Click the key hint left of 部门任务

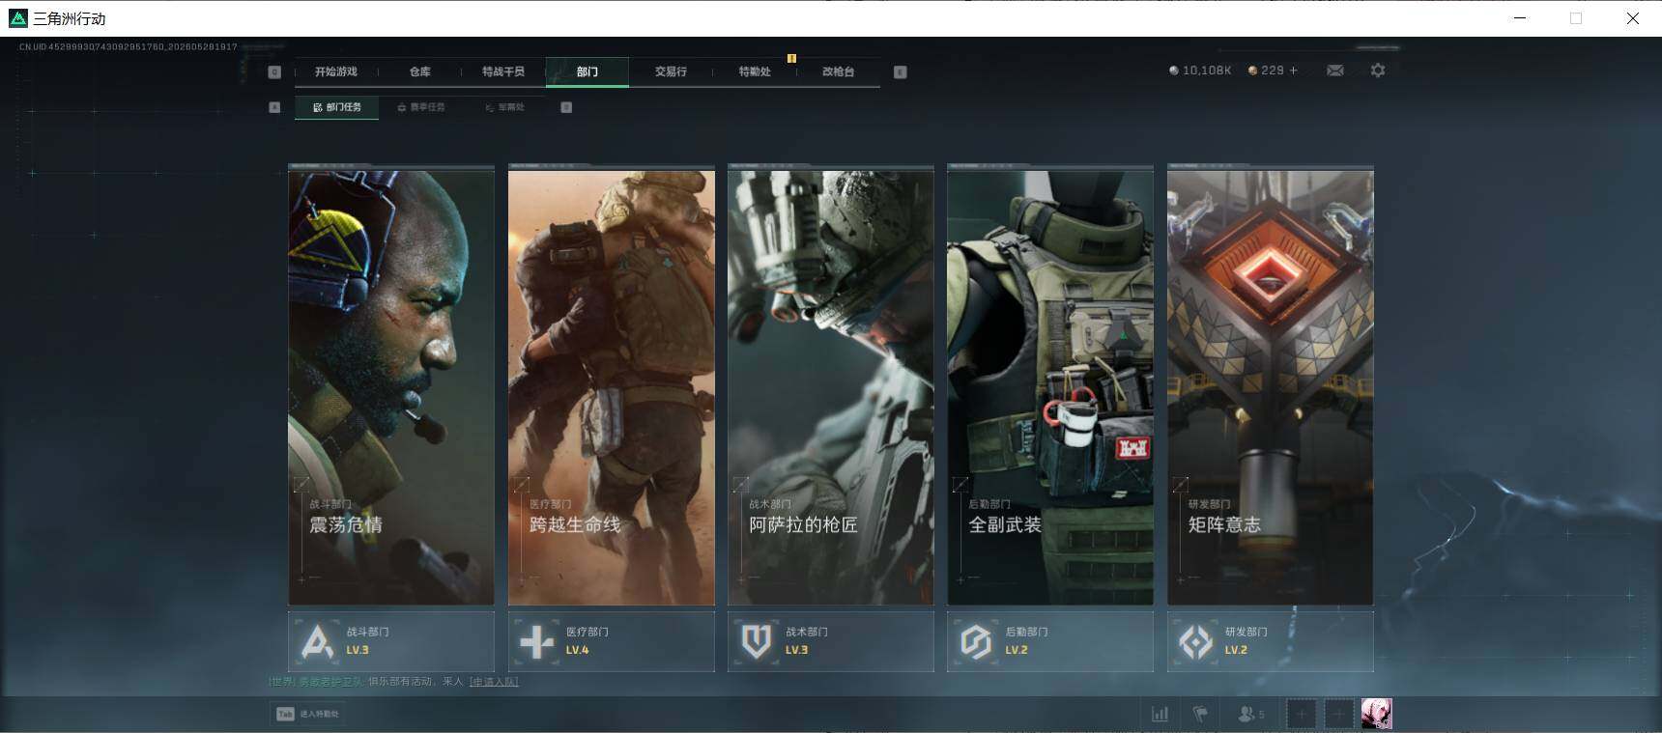pyautogui.click(x=274, y=107)
